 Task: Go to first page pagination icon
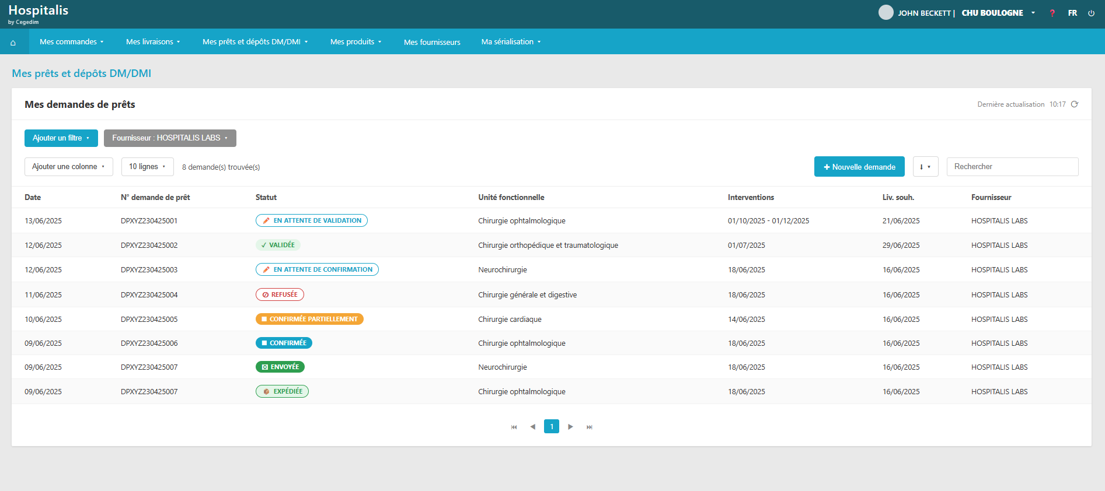[x=514, y=427]
